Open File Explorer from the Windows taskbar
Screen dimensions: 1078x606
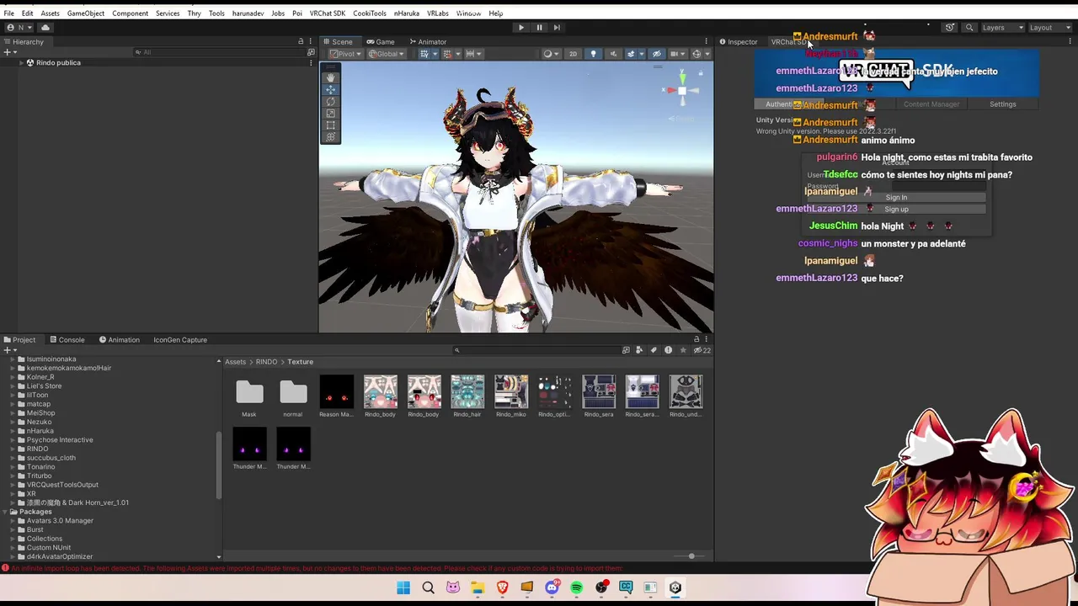point(478,587)
